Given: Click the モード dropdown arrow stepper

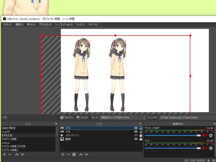Looking at the screenshot, I should pos(144,118).
